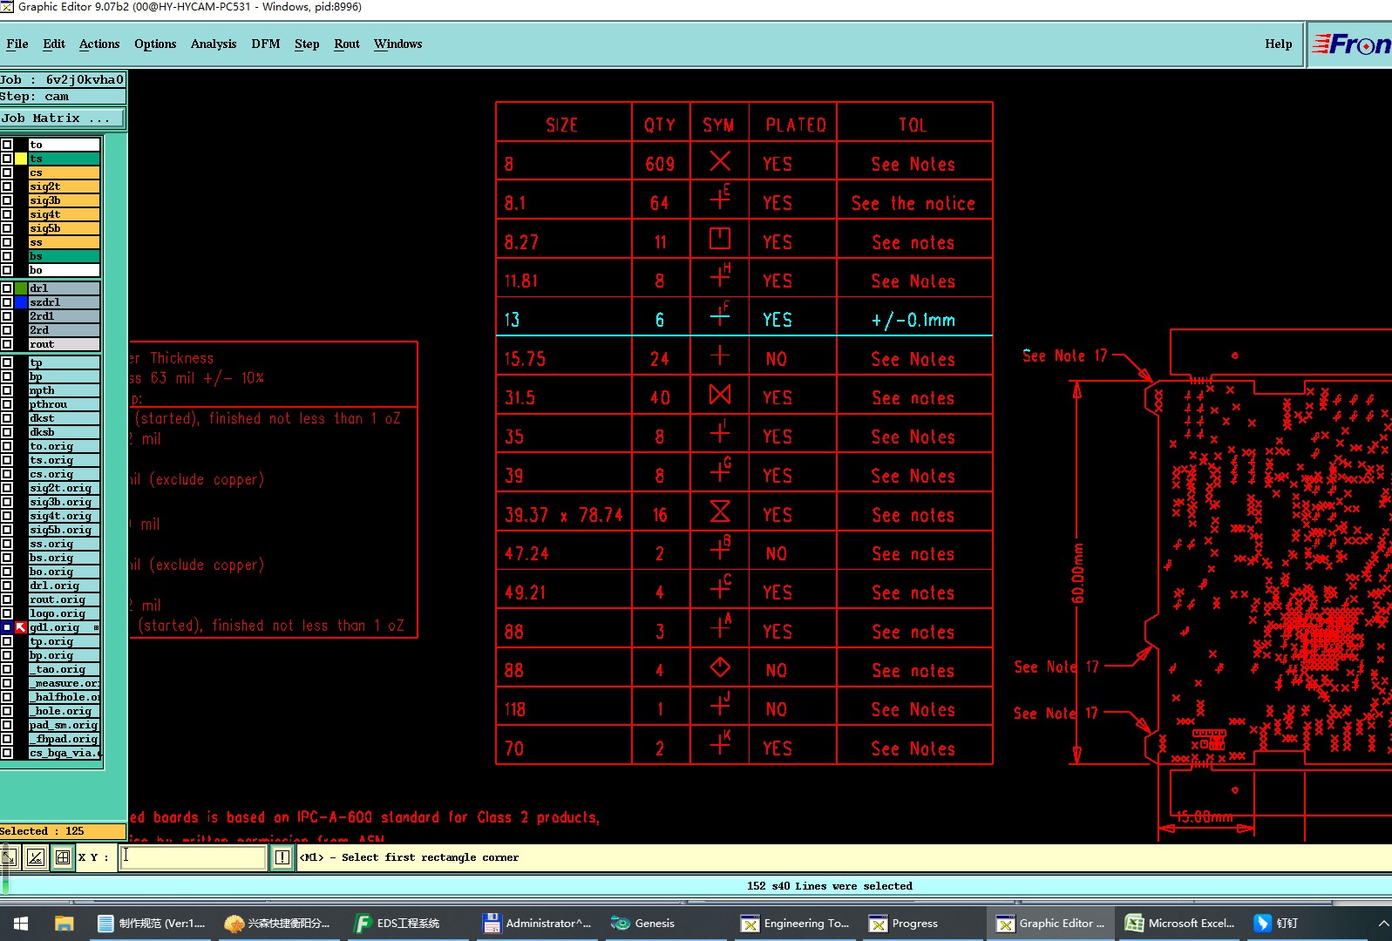The image size is (1392, 941).
Task: Toggle the checkbox for layer to
Action: tap(7, 145)
